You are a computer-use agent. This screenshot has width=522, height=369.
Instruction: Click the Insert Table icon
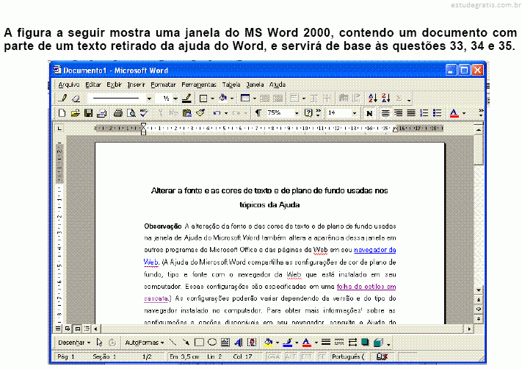pos(245,98)
